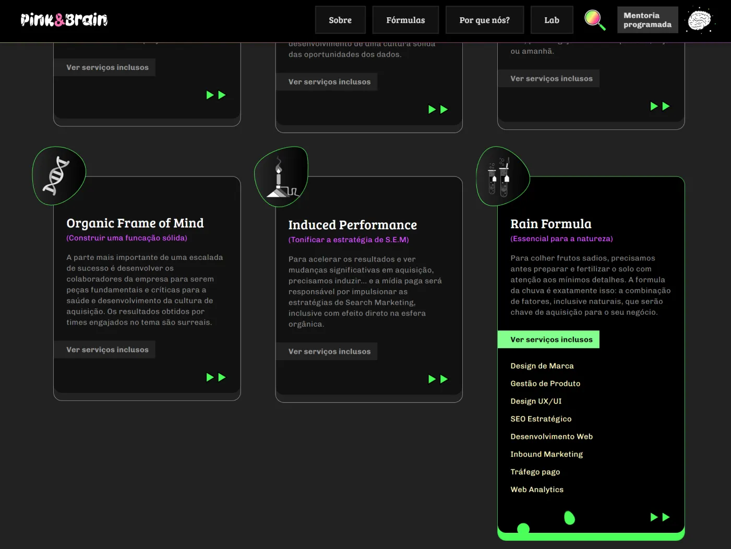Click the Rain Formula card heading
The height and width of the screenshot is (549, 731).
(x=550, y=224)
